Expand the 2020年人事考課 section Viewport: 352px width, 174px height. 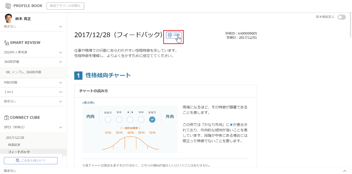61,52
